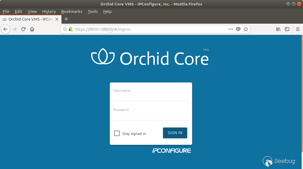Click the 2.0.3 version number
This screenshot has width=303, height=169.
206,49
